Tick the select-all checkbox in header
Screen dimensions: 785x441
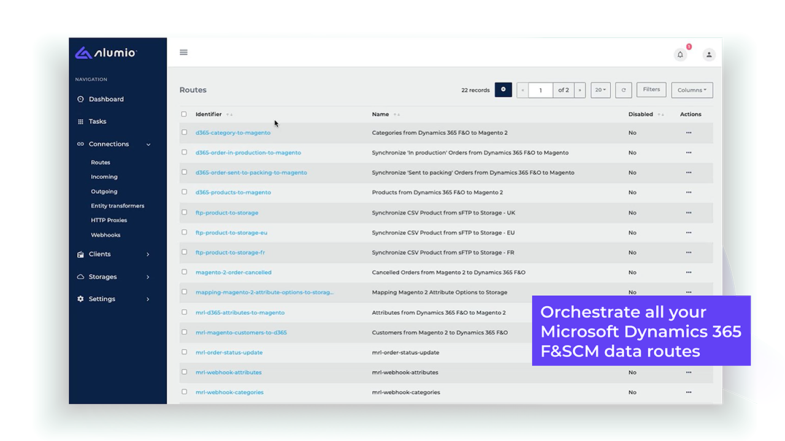184,114
